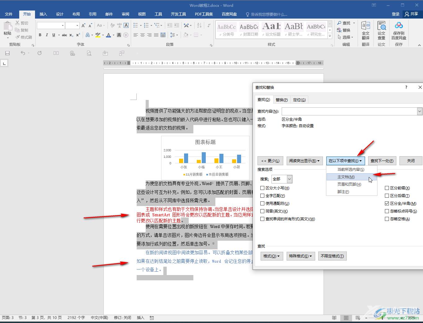Image resolution: width=423 pixels, height=323 pixels.
Task: Click the 不限定格式(T) button
Action: point(332,256)
